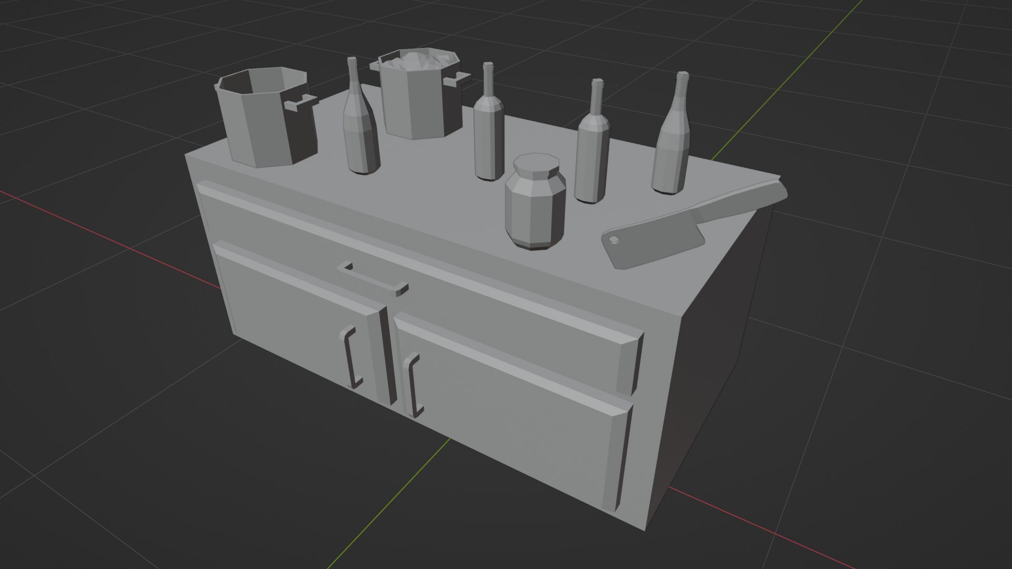Select the bottle directly behind the jar
Image resolution: width=1012 pixels, height=569 pixels.
(x=592, y=141)
